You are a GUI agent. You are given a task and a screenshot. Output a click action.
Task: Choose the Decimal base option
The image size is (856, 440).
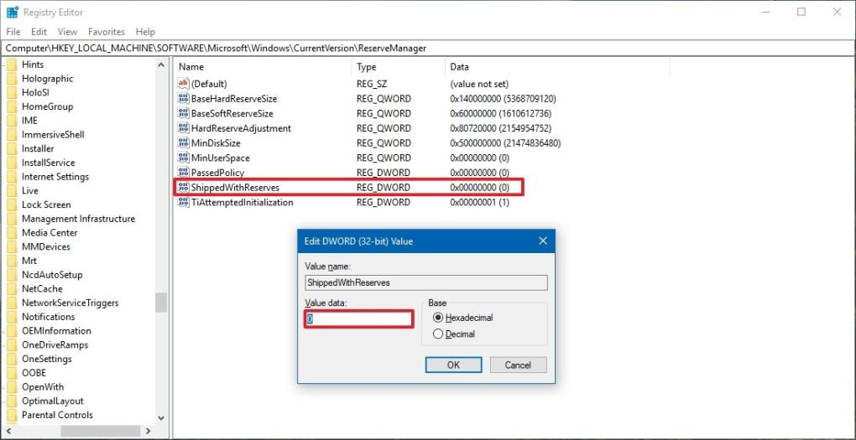pyautogui.click(x=437, y=334)
